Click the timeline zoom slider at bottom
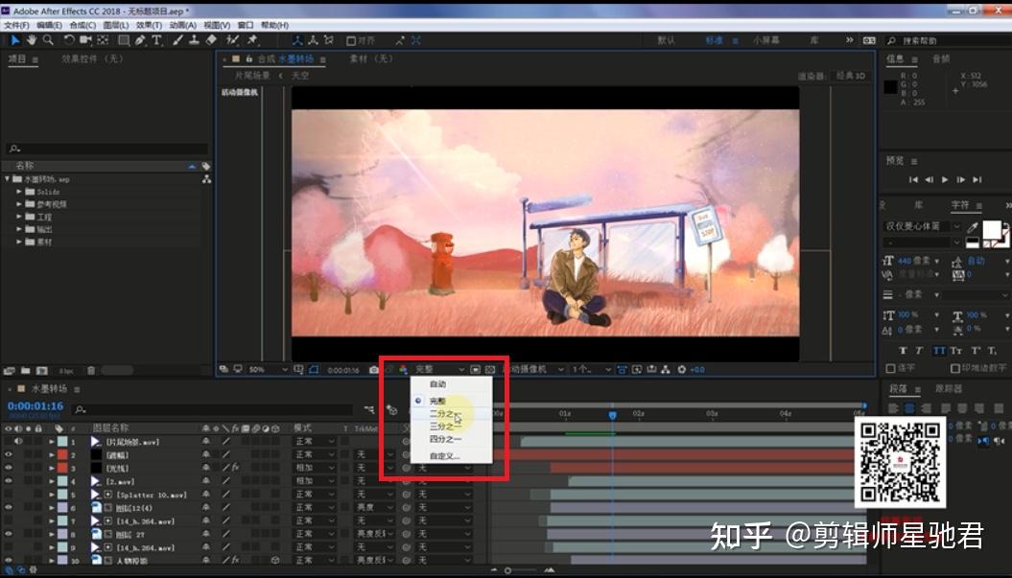This screenshot has width=1012, height=578. click(508, 570)
